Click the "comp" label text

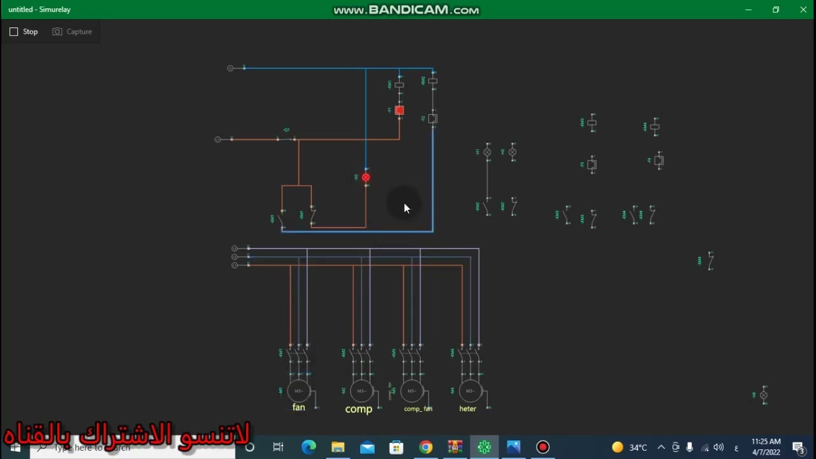coord(358,409)
